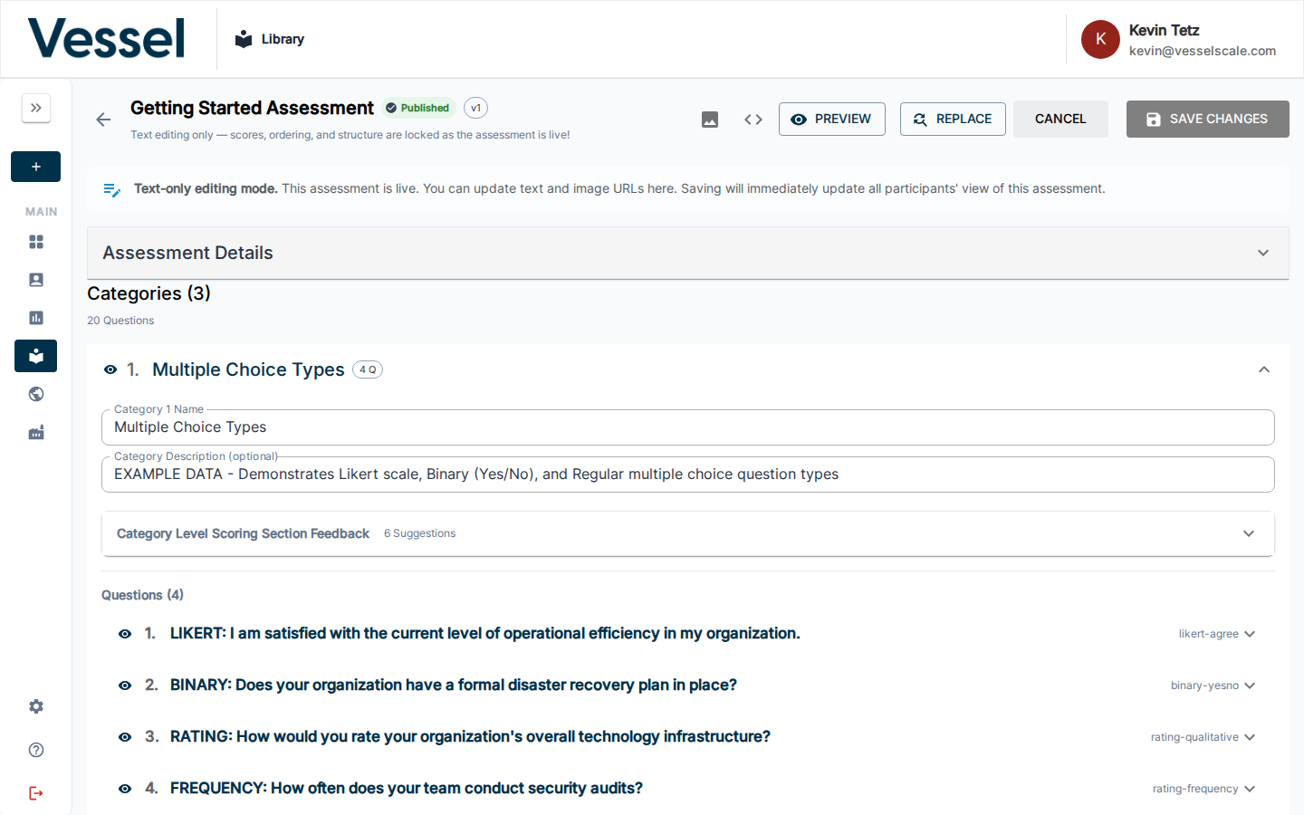Screen dimensions: 1304x815
Task: Click the text editing mode pencil icon
Action: coord(112,189)
